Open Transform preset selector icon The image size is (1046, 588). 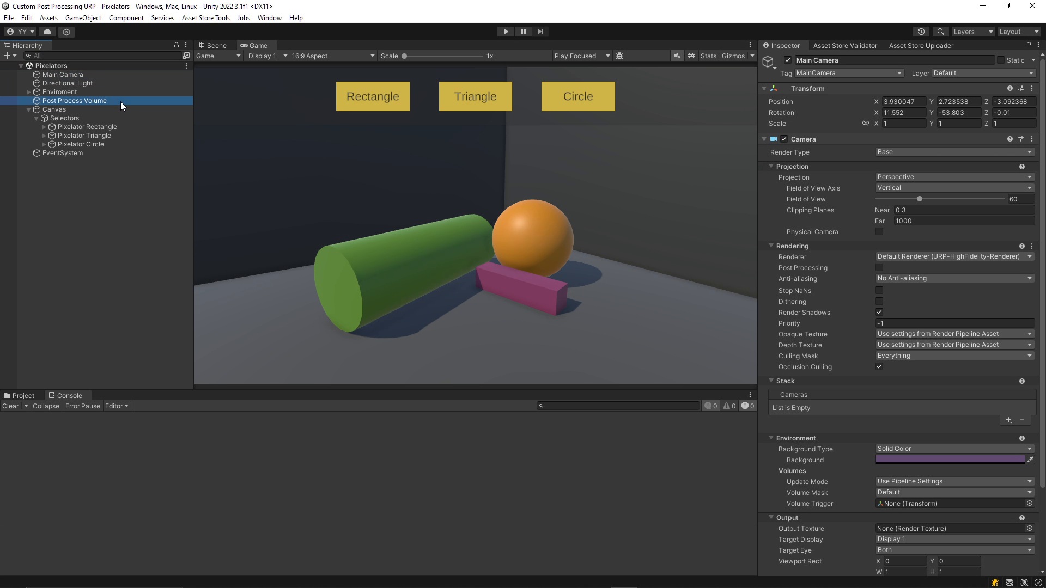pyautogui.click(x=1021, y=88)
